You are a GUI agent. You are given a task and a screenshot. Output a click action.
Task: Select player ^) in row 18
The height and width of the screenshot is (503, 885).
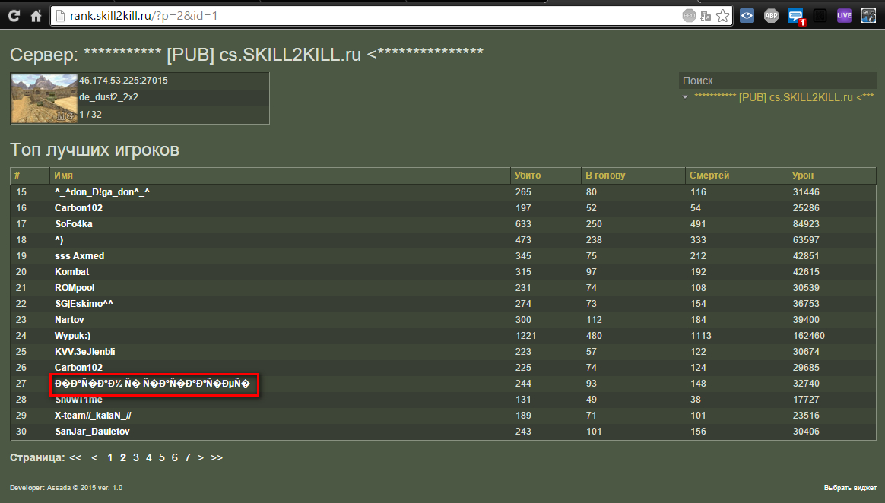coord(59,240)
